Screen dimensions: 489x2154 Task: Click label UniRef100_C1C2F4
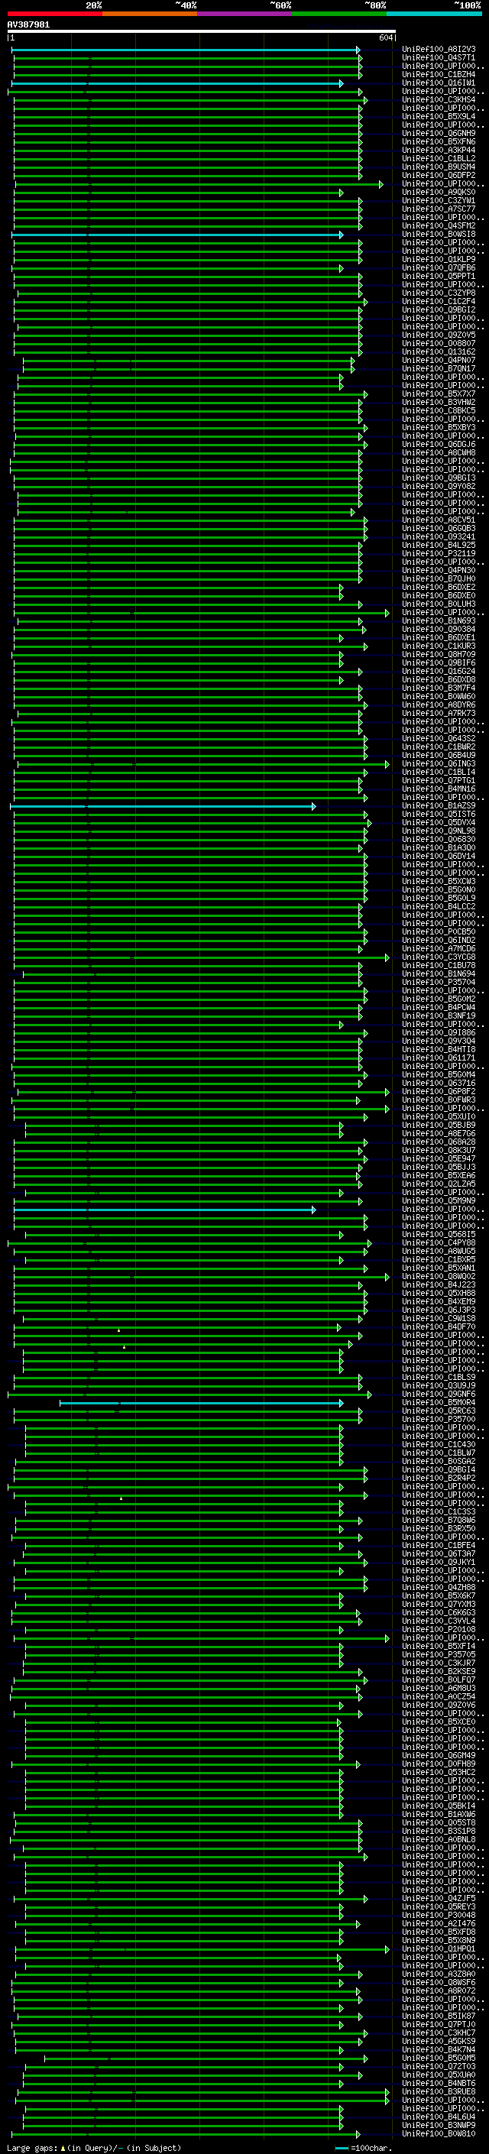pos(439,301)
